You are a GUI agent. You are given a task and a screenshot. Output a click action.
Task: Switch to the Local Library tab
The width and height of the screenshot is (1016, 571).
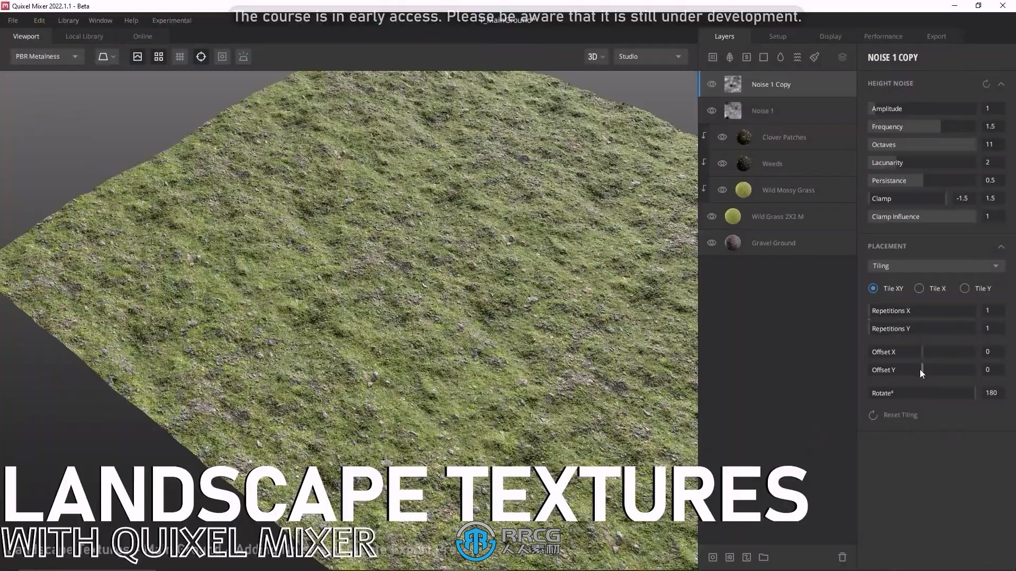(x=84, y=36)
